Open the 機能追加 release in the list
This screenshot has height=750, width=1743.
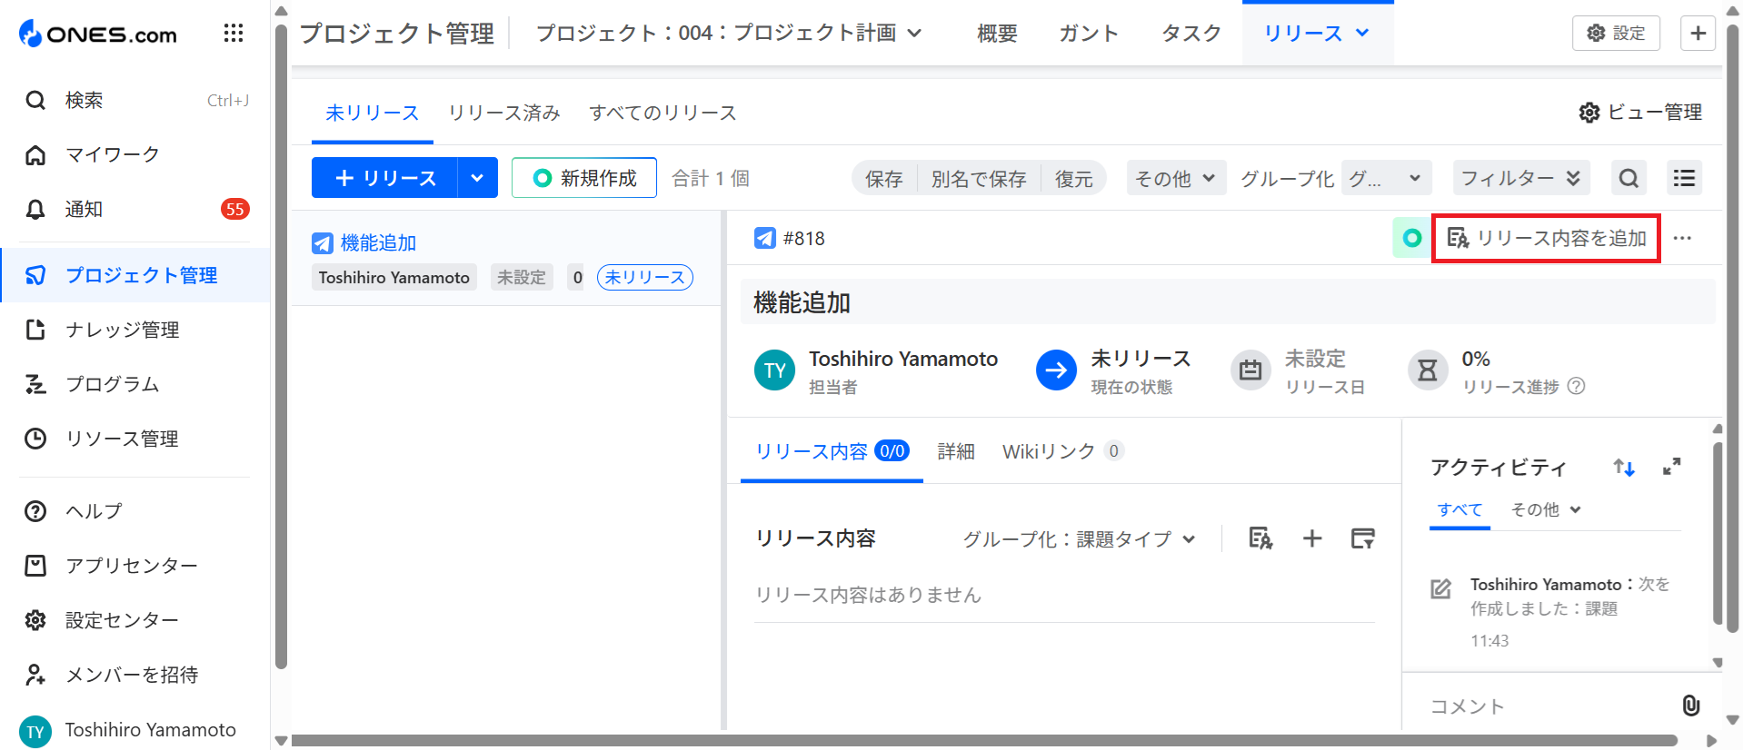tap(378, 243)
